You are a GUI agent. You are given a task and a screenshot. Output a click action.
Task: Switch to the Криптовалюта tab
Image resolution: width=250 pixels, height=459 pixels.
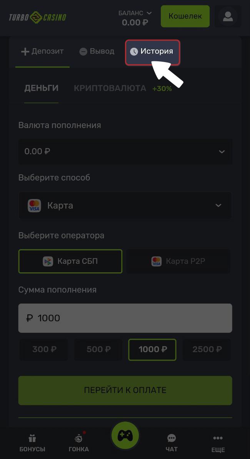click(x=110, y=88)
